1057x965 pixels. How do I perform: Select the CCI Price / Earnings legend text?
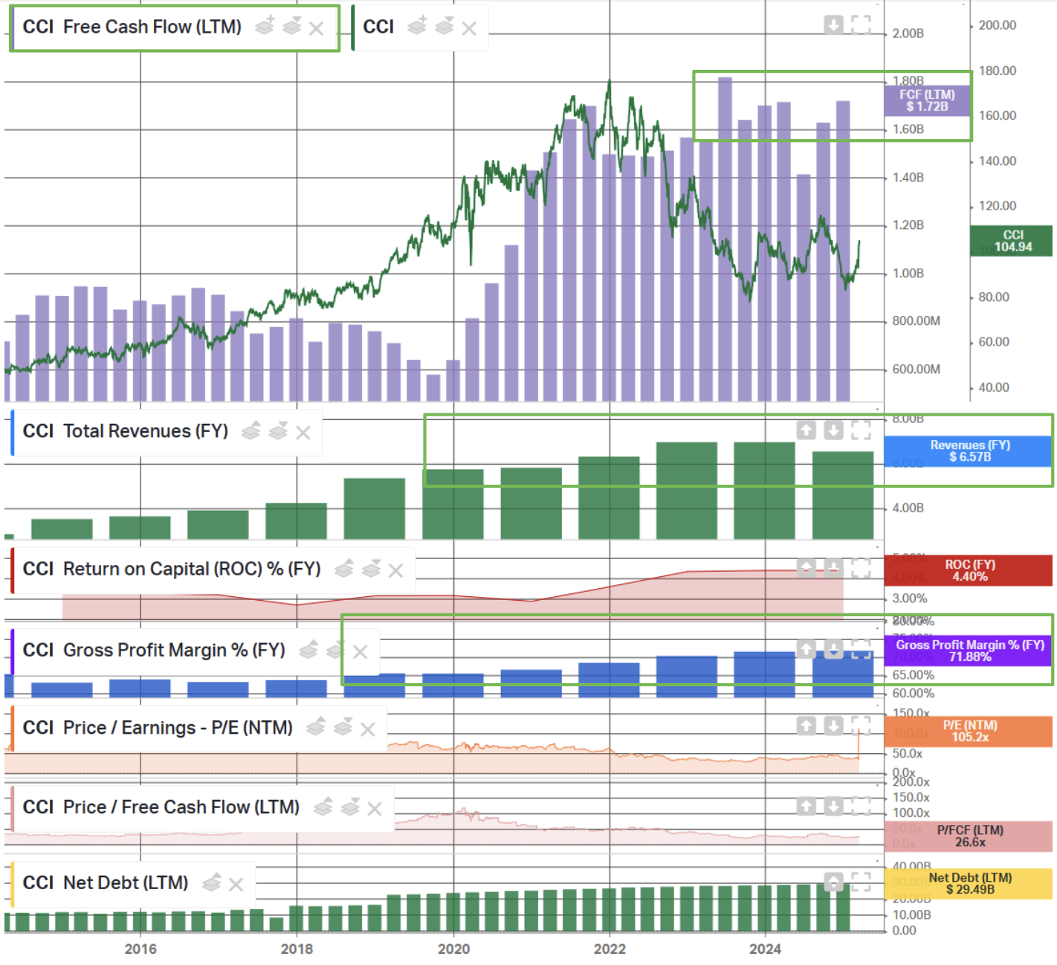(x=158, y=728)
